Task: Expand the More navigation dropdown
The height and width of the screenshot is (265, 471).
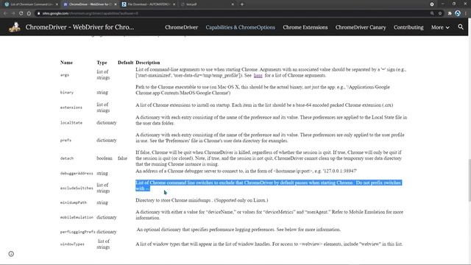Action: [440, 27]
